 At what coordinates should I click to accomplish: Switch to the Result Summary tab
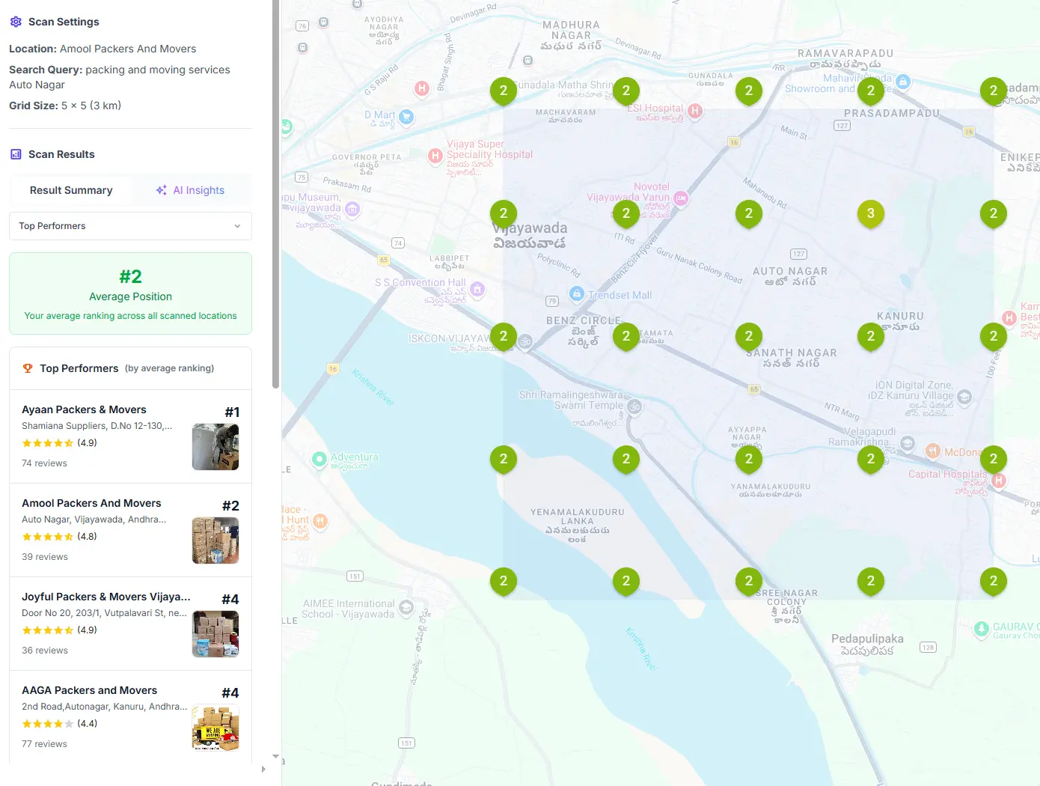pos(71,190)
